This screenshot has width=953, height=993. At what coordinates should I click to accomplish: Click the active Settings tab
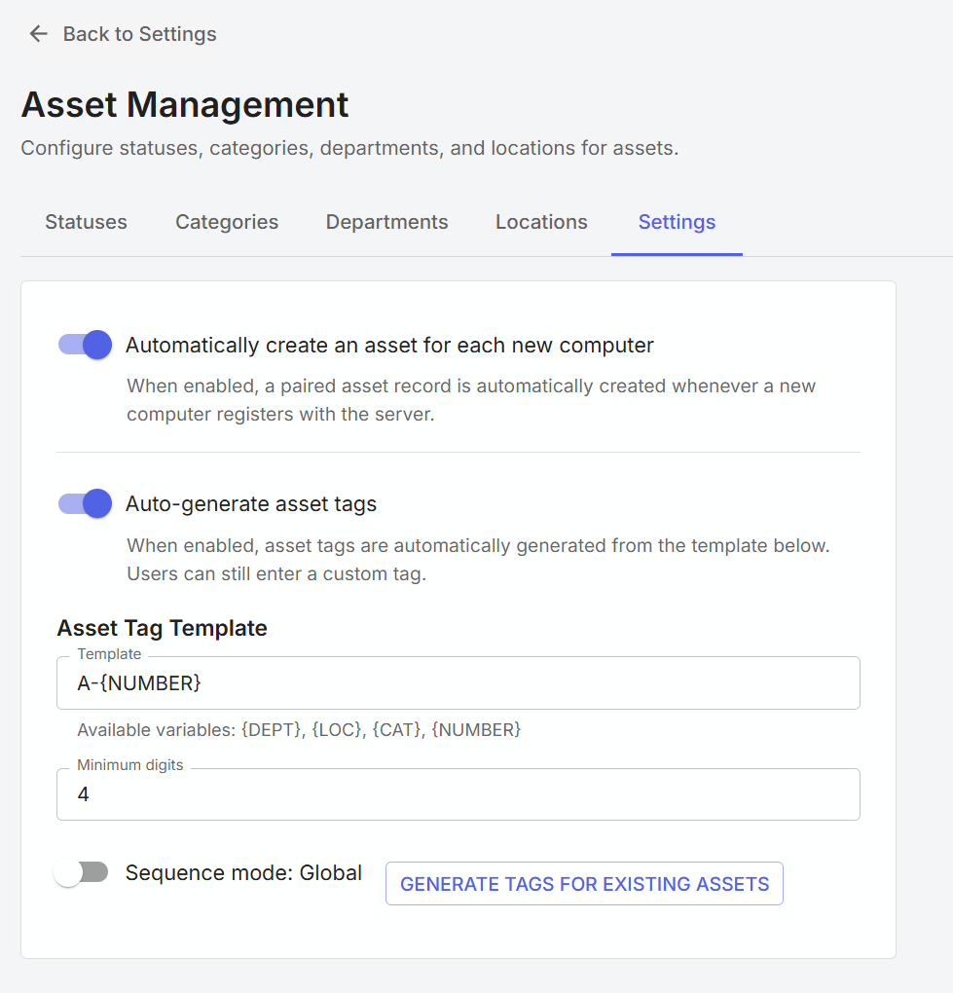click(677, 222)
